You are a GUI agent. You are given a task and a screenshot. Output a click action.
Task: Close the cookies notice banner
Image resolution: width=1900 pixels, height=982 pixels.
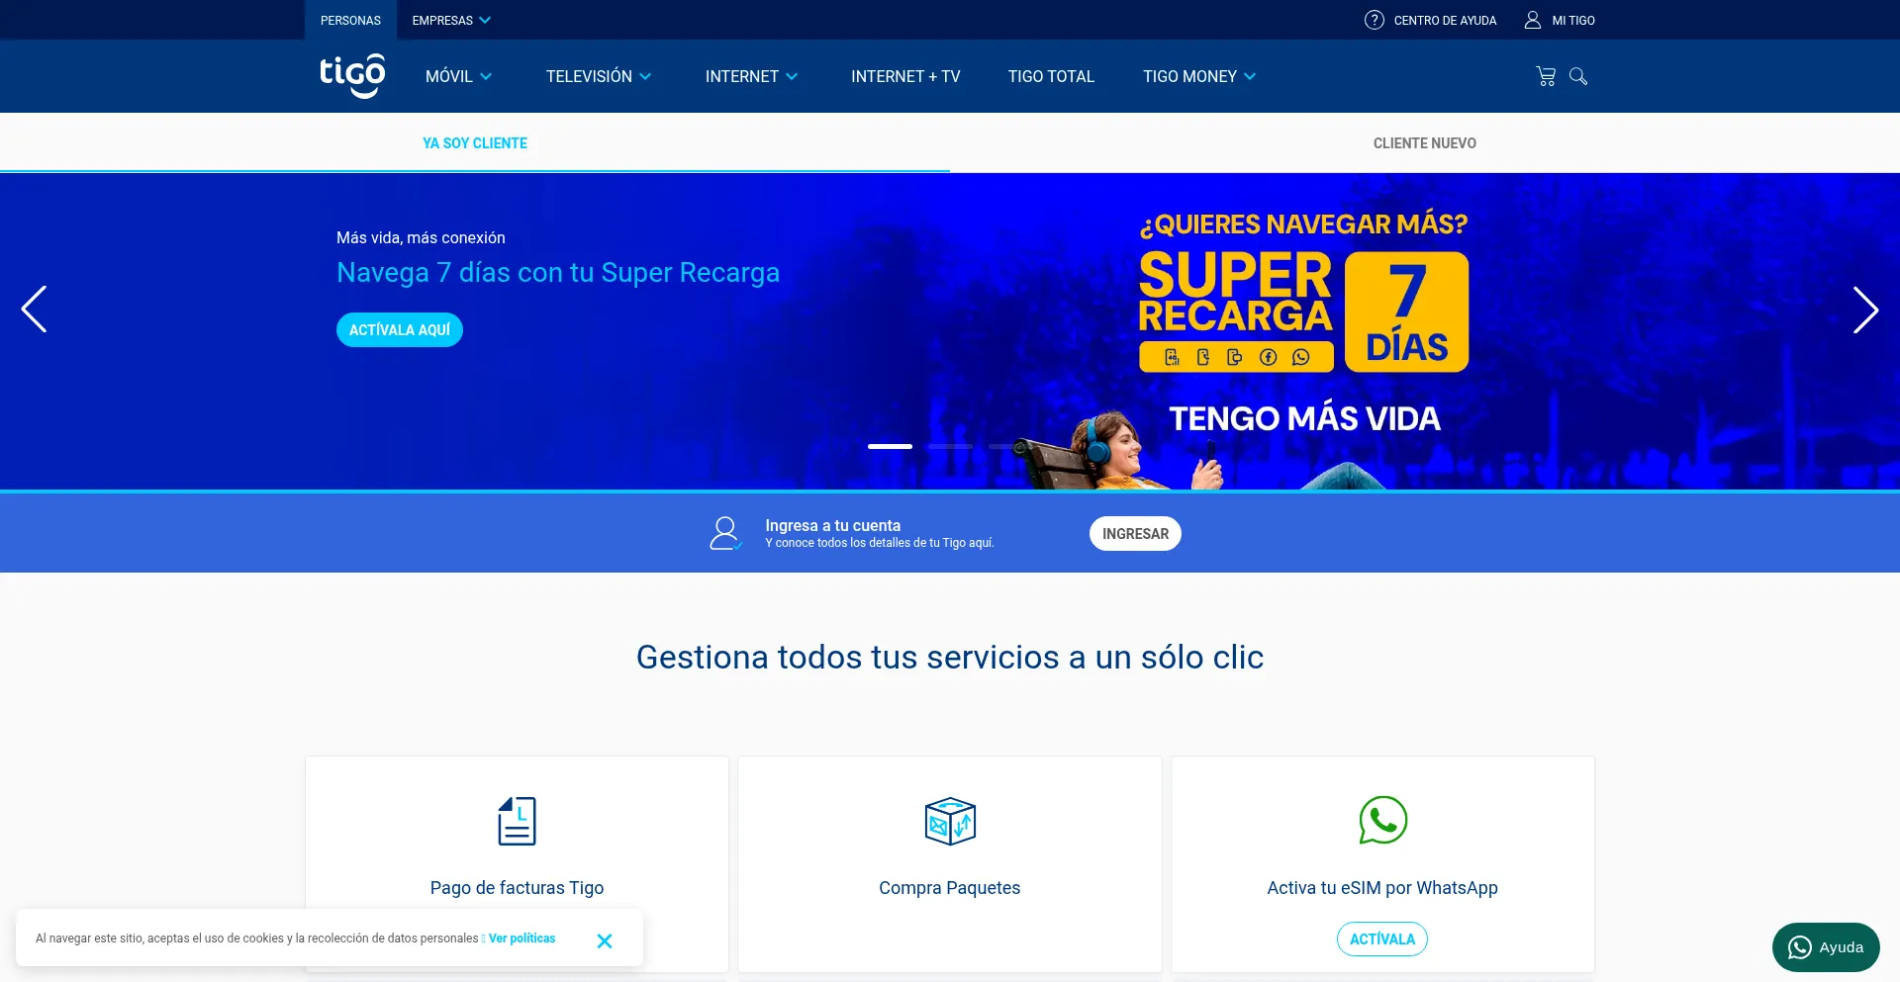click(x=604, y=940)
